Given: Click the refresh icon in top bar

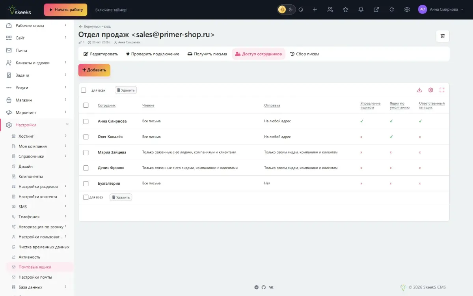Looking at the screenshot, I should coord(392,9).
